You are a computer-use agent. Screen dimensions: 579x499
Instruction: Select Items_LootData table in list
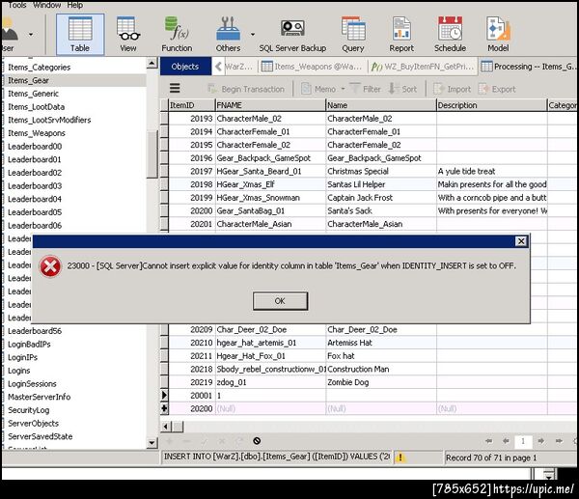pos(37,107)
